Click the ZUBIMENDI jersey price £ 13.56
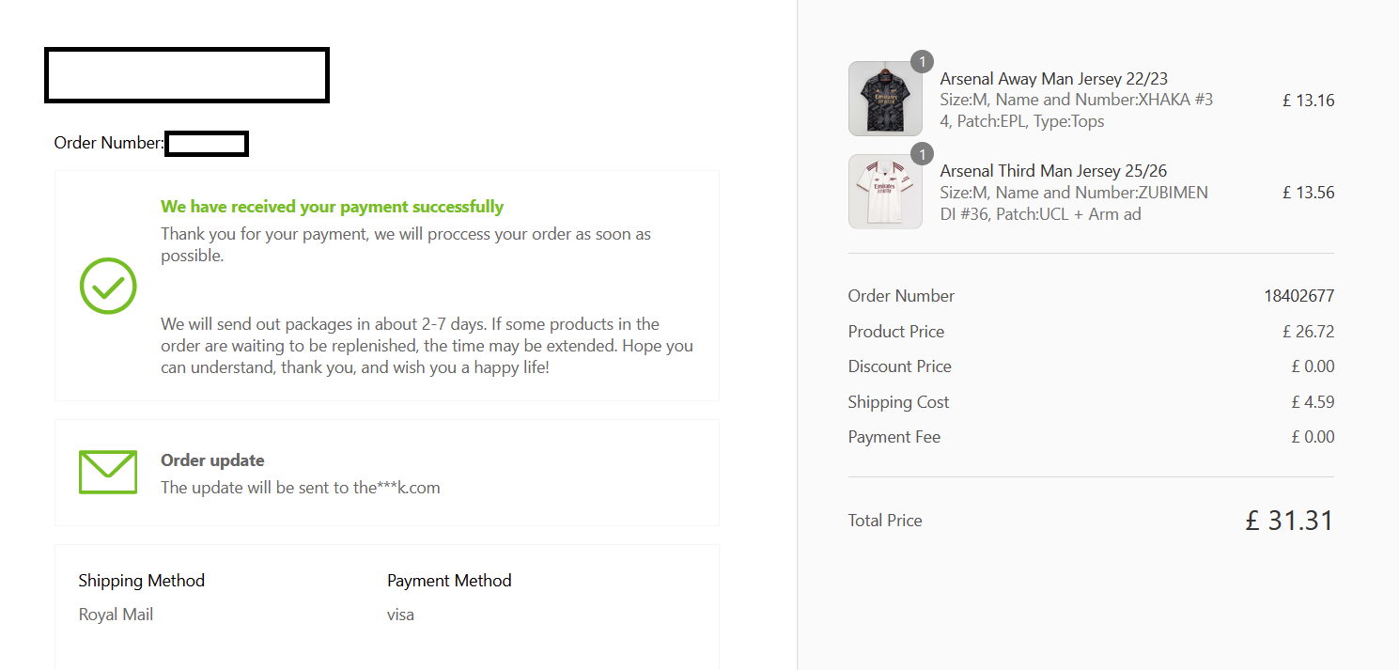The height and width of the screenshot is (670, 1399). 1308,193
